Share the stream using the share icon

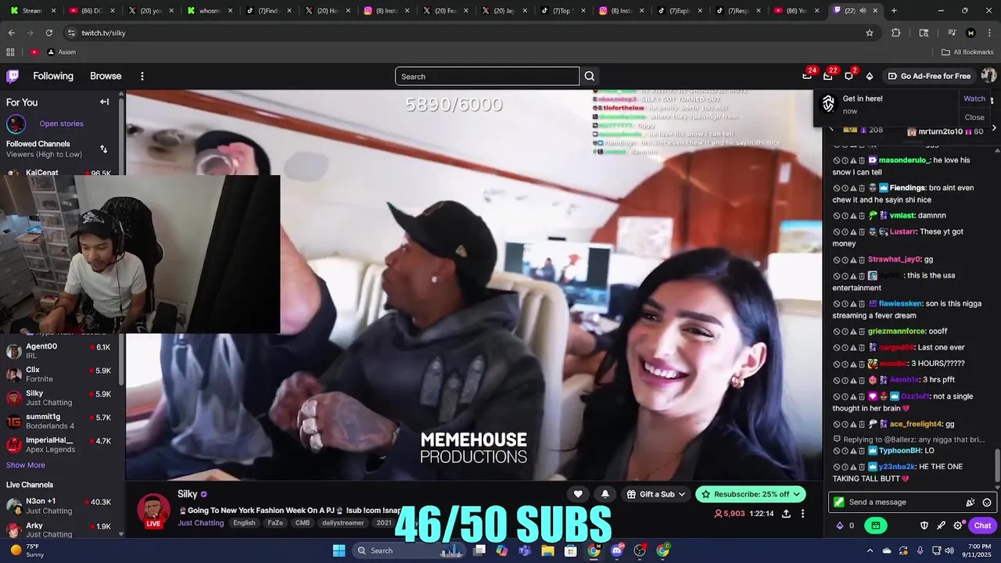(786, 514)
